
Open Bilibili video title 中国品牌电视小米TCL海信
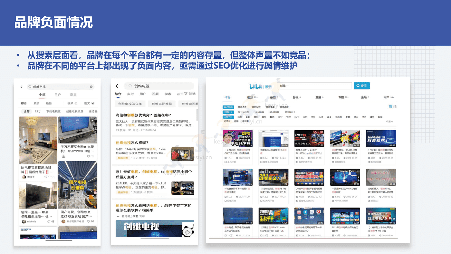[345, 190]
